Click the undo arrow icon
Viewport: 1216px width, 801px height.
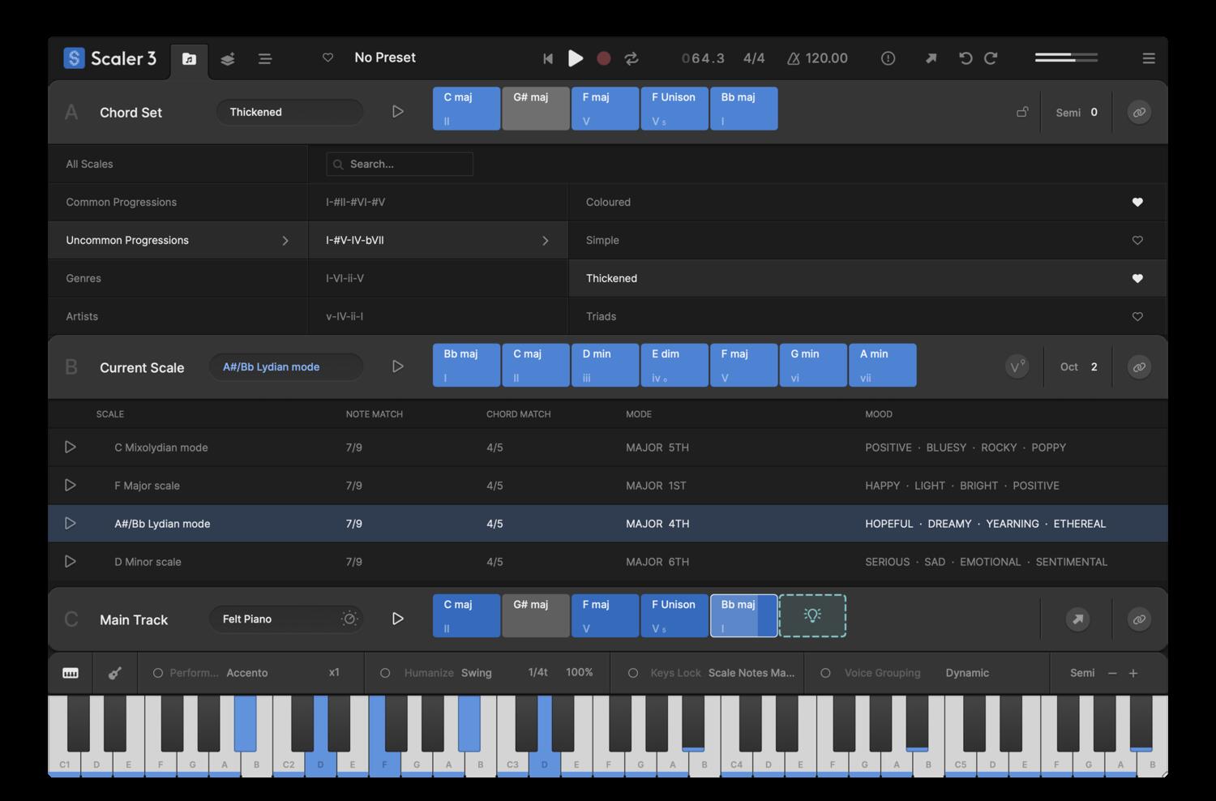point(965,58)
